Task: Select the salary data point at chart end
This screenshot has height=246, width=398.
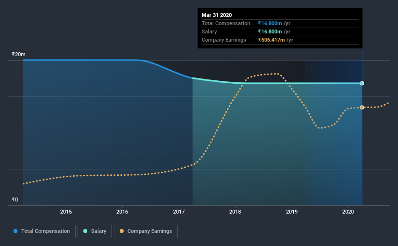Action: pyautogui.click(x=362, y=83)
